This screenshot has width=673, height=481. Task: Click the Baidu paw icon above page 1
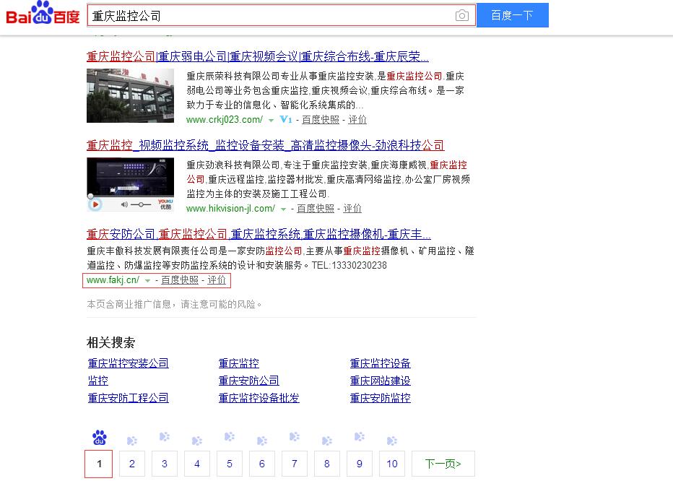coord(99,437)
